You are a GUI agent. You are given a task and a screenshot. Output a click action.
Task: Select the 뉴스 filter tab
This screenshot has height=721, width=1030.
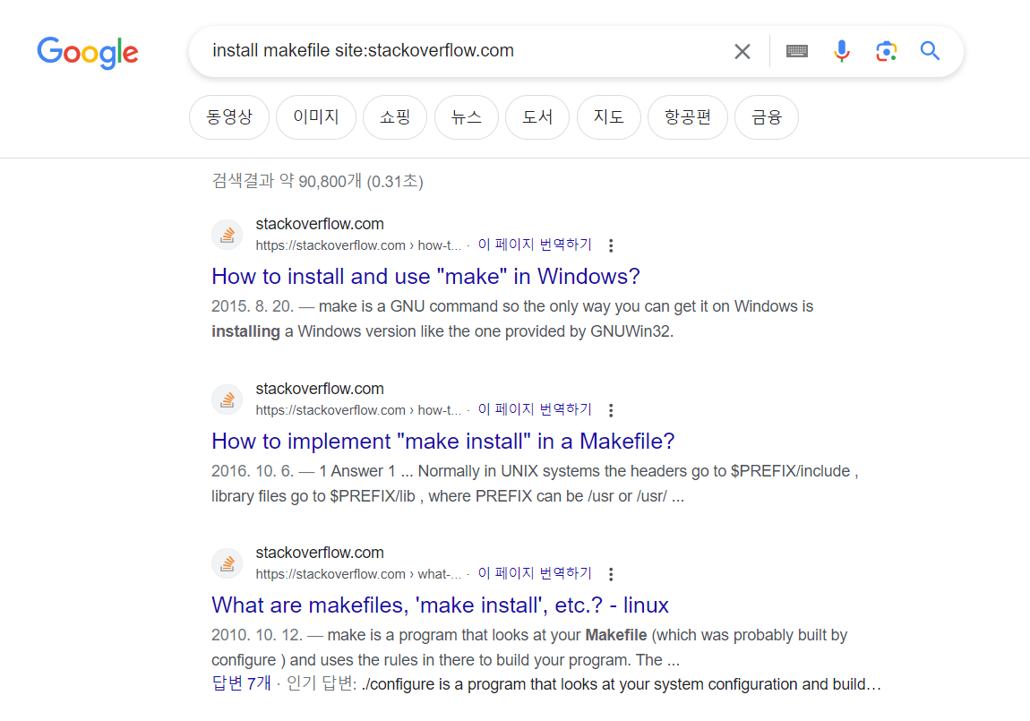point(467,117)
